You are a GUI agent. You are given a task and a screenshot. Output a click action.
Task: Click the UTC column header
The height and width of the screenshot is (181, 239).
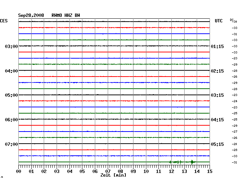pos(219,21)
